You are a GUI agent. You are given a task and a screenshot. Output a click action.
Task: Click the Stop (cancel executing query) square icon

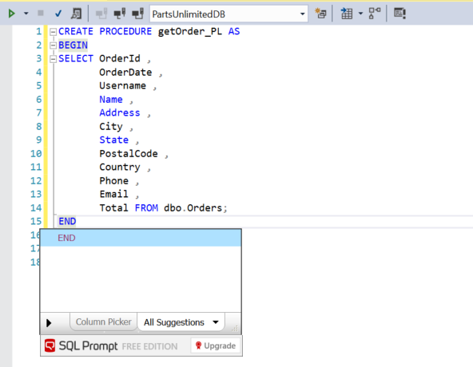[41, 14]
